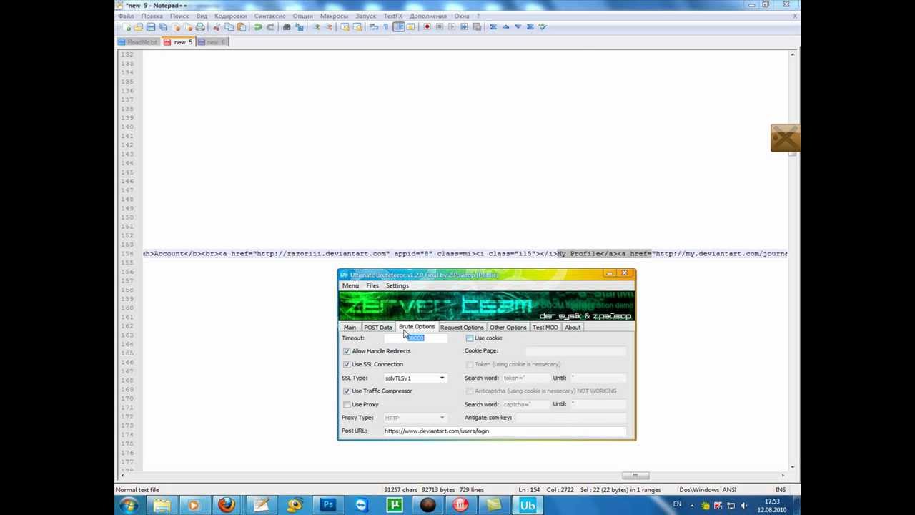Click the Open file toolbar icon
Viewport: 915px width, 515px height.
[x=138, y=27]
